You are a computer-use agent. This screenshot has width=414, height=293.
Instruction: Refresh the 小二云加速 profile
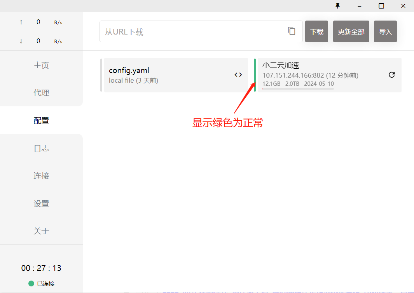392,75
